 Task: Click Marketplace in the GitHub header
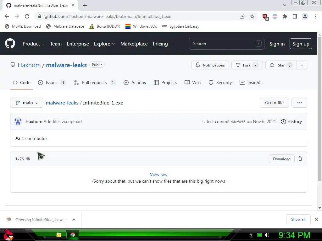point(134,44)
